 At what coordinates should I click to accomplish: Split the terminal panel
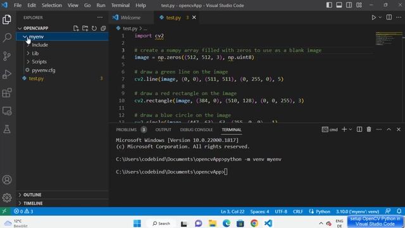[x=359, y=129]
